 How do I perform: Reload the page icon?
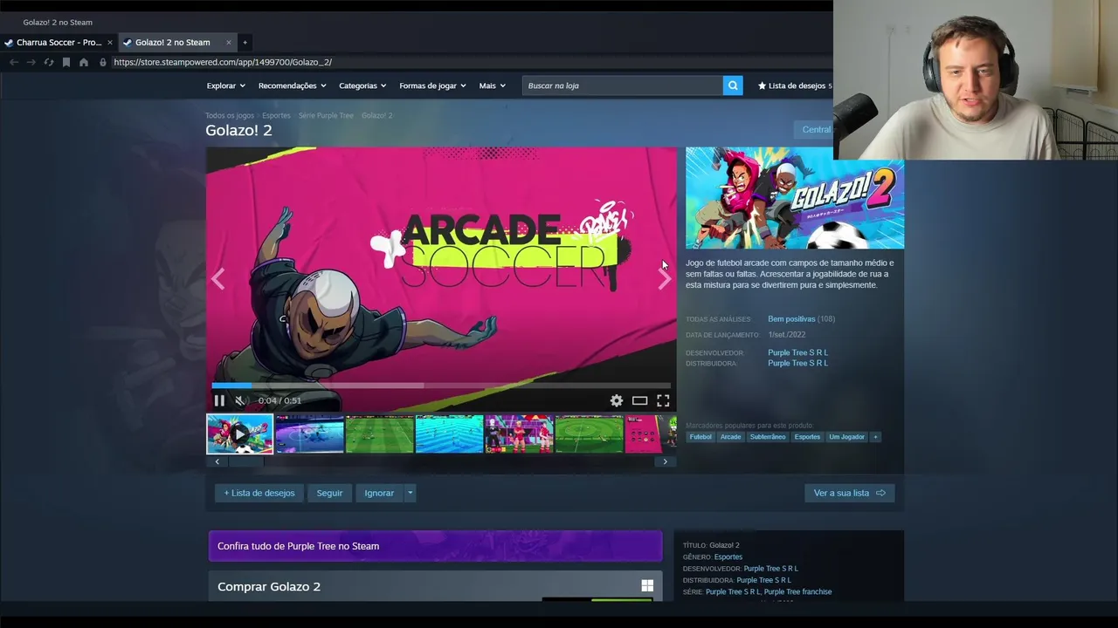coord(49,62)
